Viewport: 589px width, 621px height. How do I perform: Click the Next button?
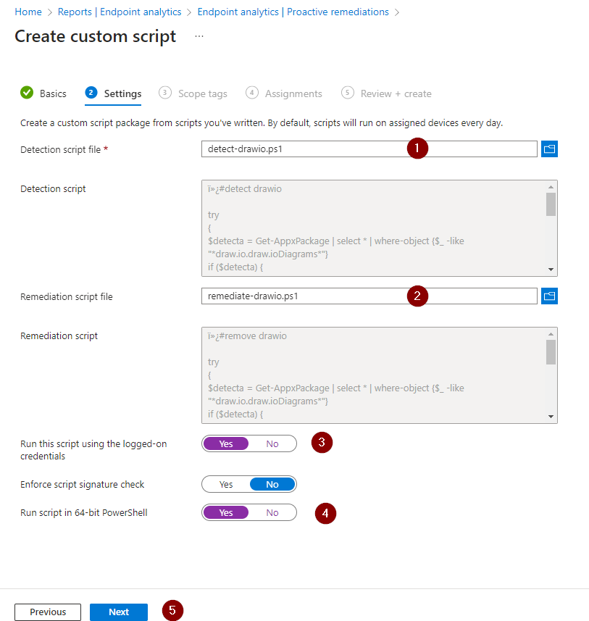[119, 612]
